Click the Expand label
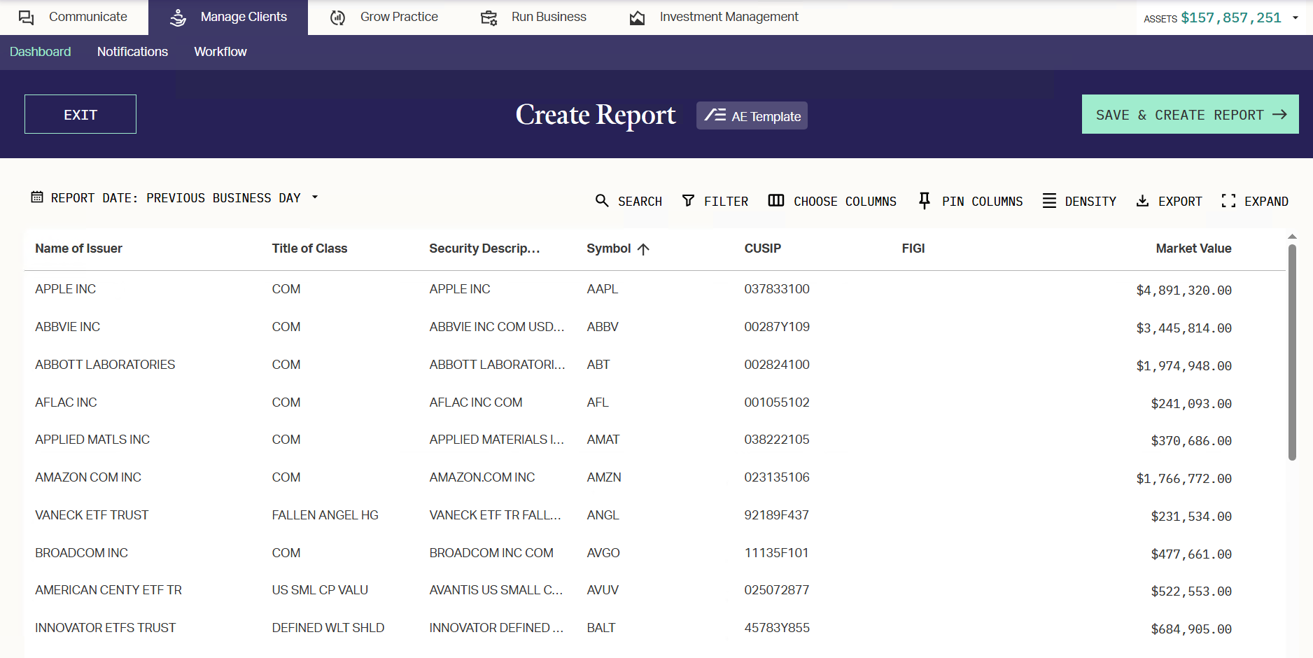 1266,202
